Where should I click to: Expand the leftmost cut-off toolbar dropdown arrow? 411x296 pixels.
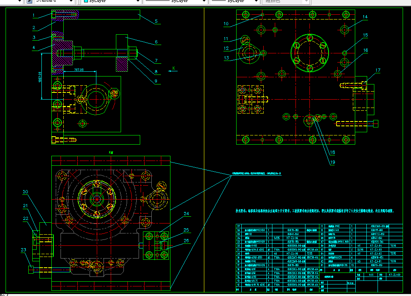pos(20,1)
